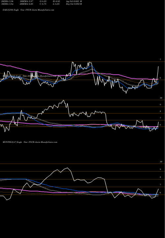The width and height of the screenshot is (165, 238).
Task: Click the 200EMA value text
Action: click(x=26, y=4)
